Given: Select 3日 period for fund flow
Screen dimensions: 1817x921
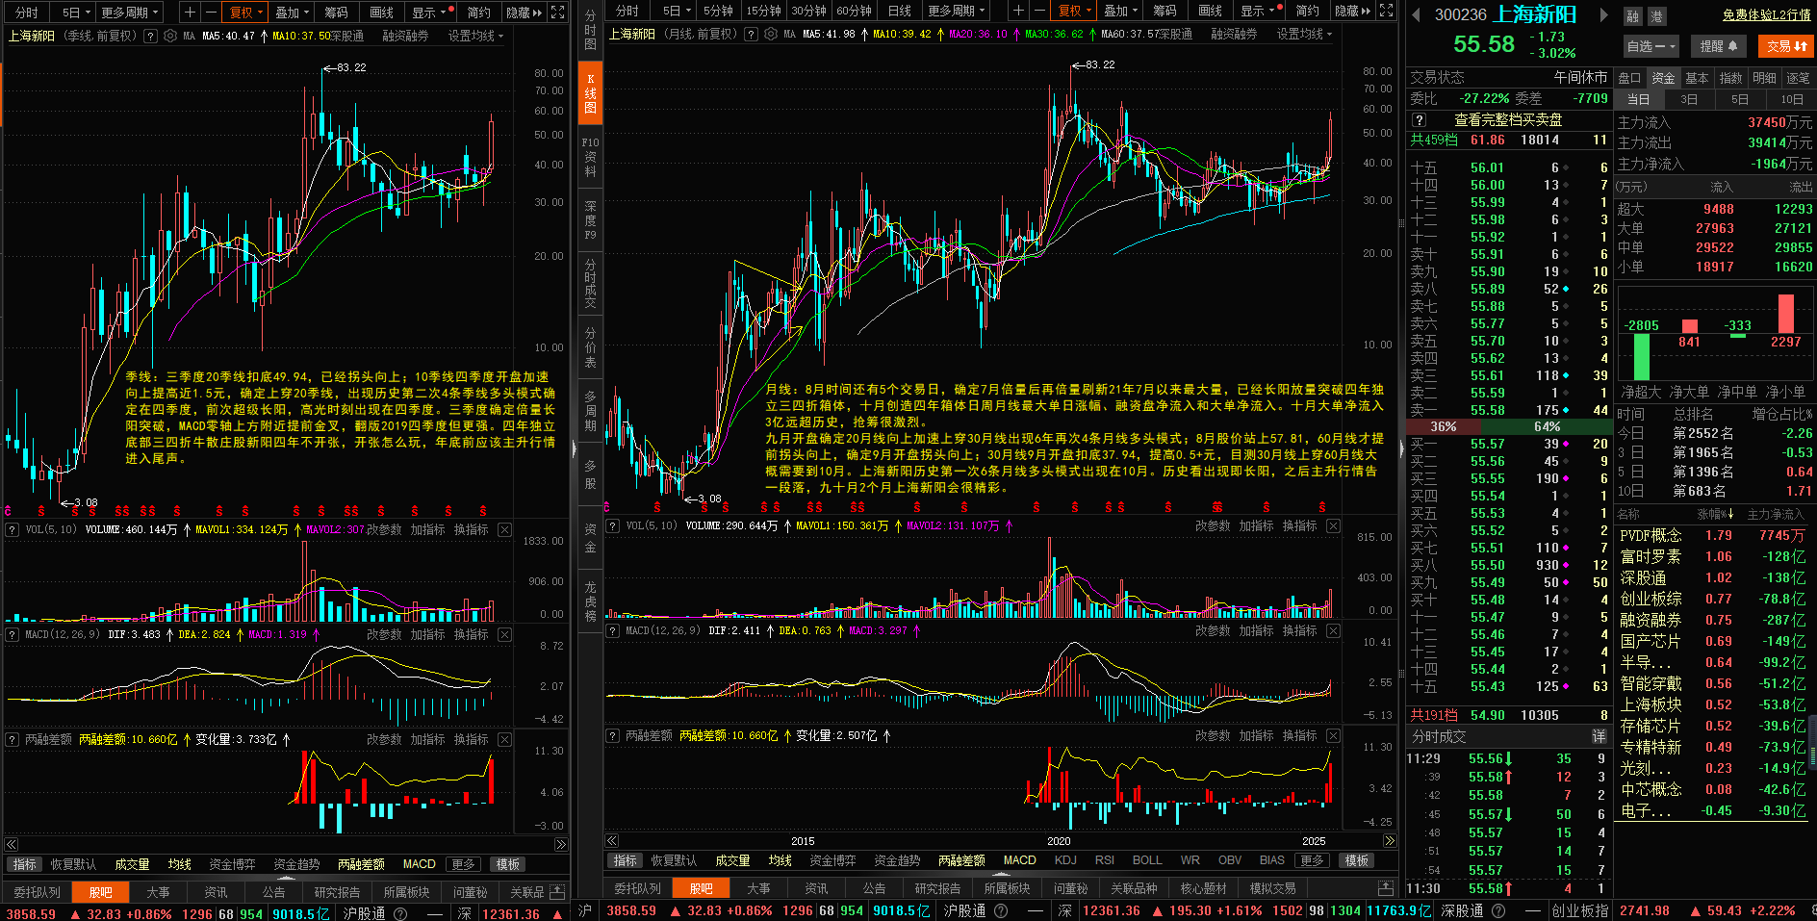Looking at the screenshot, I should [x=1689, y=99].
